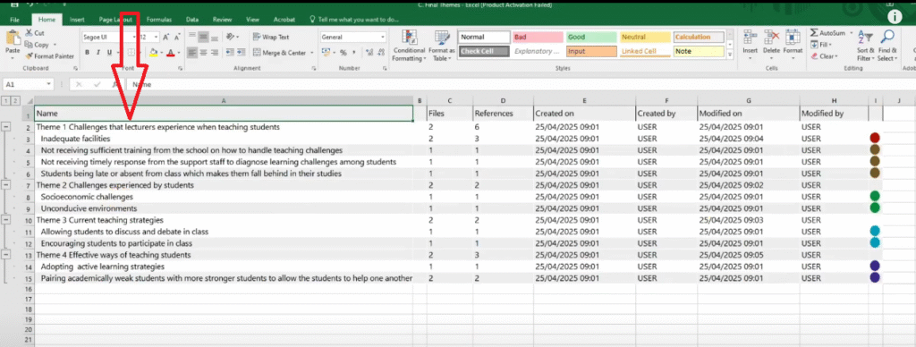Switch to the Review tab
Image resolution: width=916 pixels, height=347 pixels.
pyautogui.click(x=223, y=20)
